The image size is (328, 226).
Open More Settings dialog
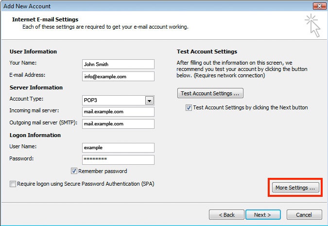click(295, 188)
